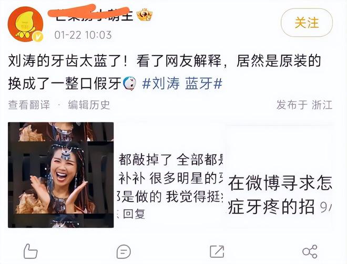Tap the thumbs-up like icon
The width and height of the screenshot is (347, 264).
tap(30, 251)
